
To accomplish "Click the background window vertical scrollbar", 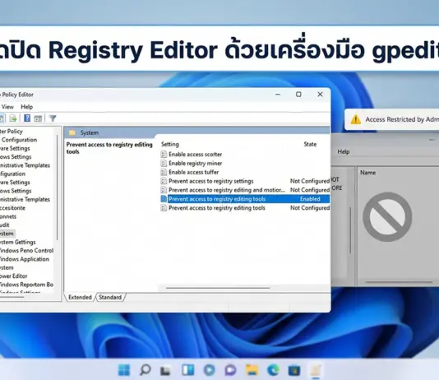I will (350, 230).
